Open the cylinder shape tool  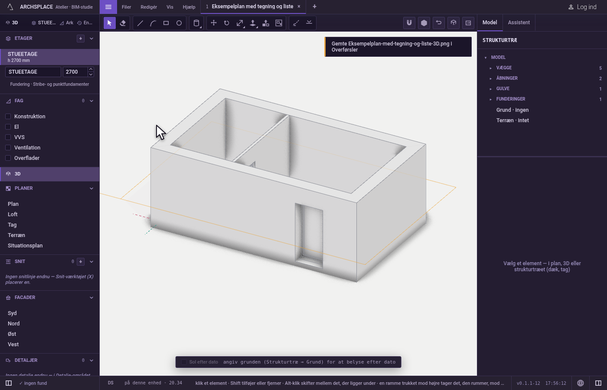coord(196,23)
